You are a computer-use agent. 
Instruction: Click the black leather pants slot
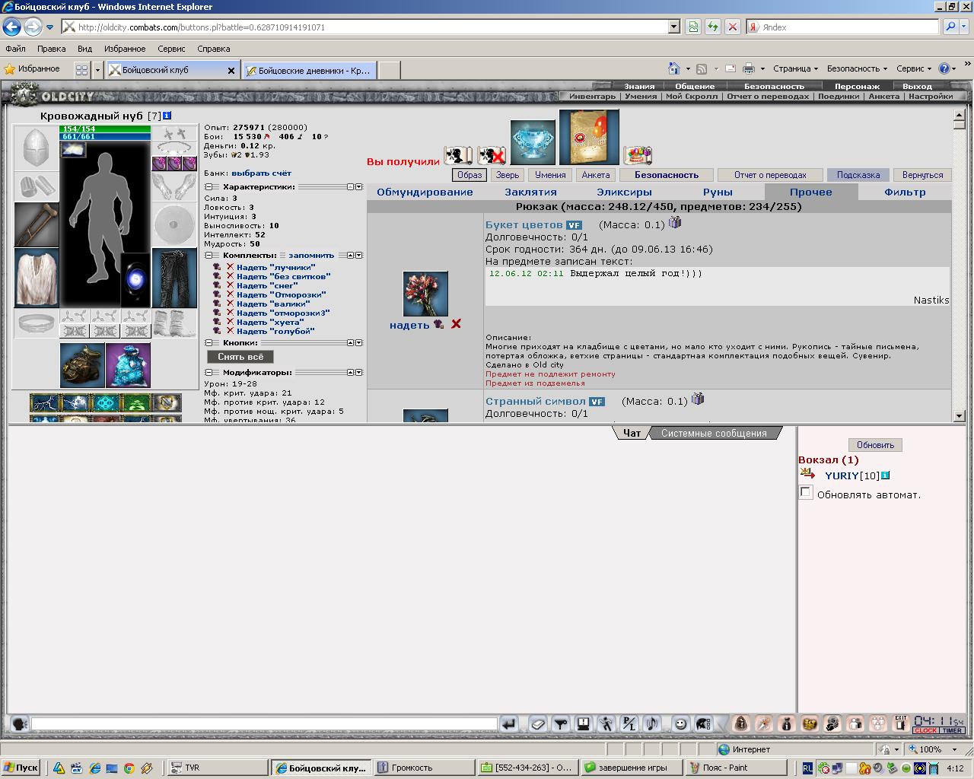pyautogui.click(x=174, y=278)
